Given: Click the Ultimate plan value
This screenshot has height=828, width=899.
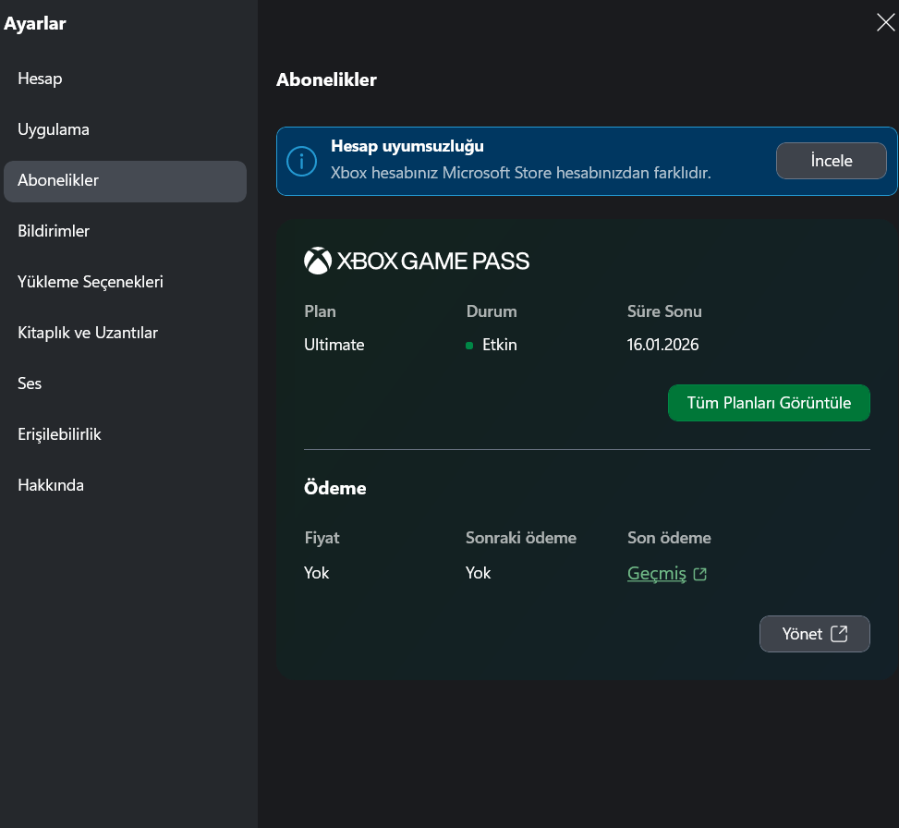Looking at the screenshot, I should (x=334, y=345).
